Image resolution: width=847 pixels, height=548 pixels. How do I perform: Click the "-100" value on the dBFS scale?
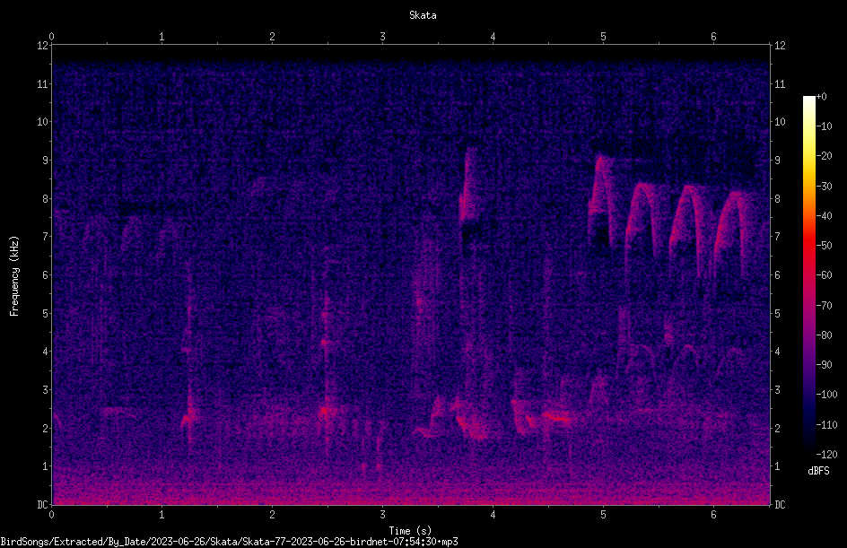[826, 395]
